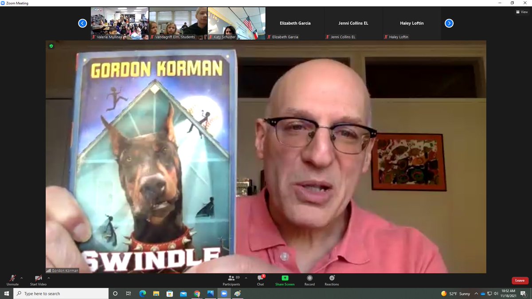Screen dimensions: 532x299
Task: Open the Participants panel
Action: 231,280
